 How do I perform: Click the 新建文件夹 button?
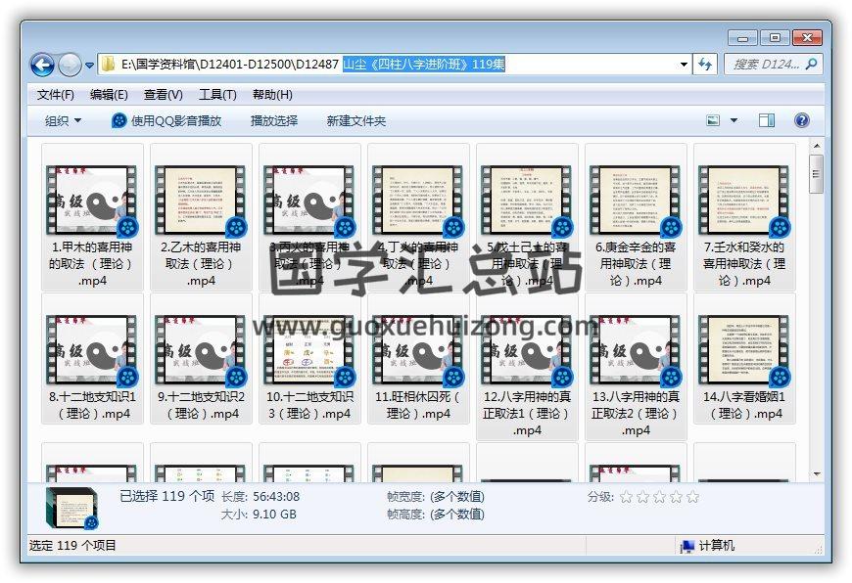pyautogui.click(x=356, y=120)
